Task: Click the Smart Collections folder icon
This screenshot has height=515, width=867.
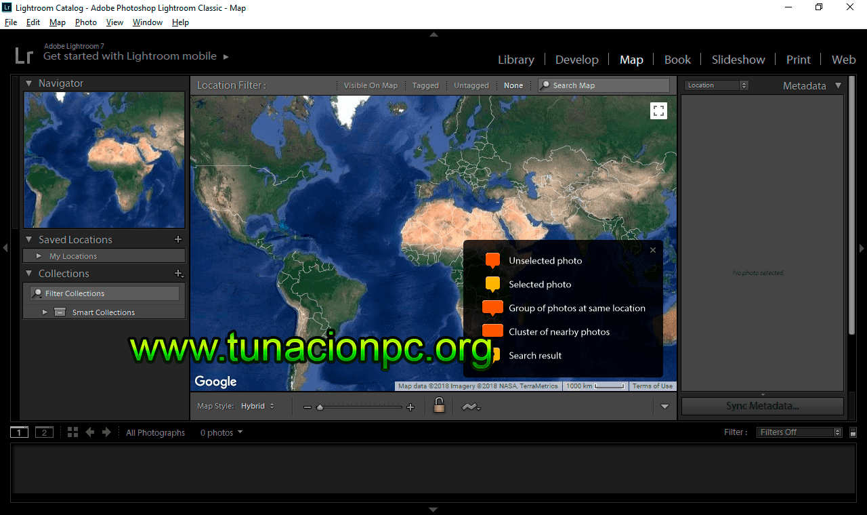Action: (x=60, y=312)
